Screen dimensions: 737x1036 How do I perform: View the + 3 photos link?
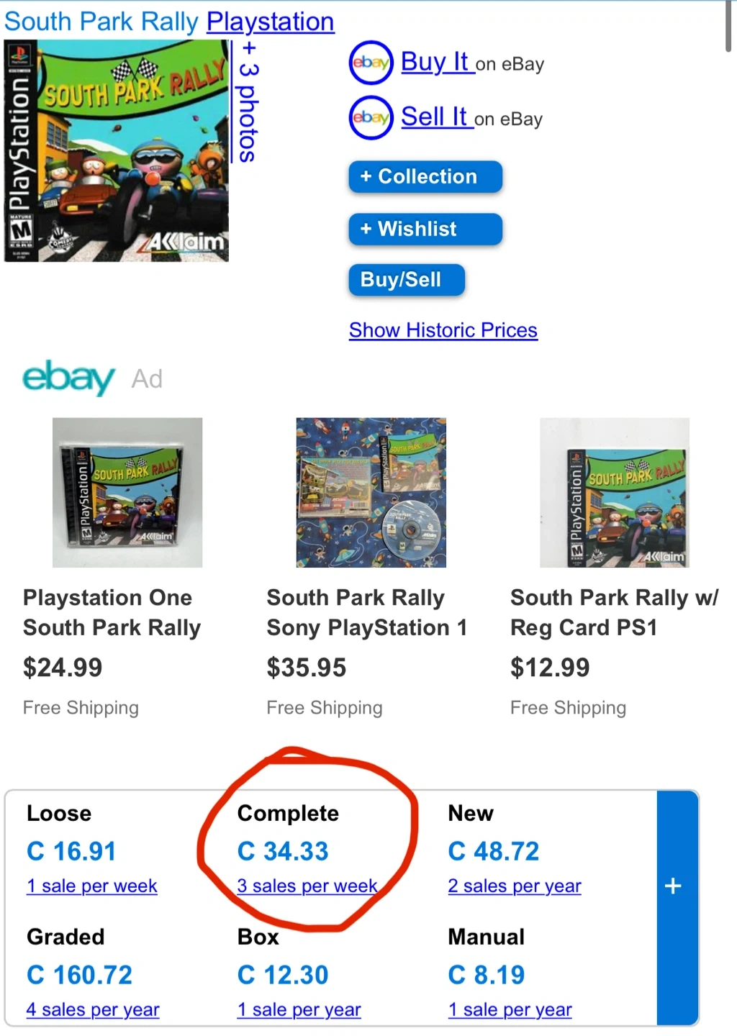[248, 101]
